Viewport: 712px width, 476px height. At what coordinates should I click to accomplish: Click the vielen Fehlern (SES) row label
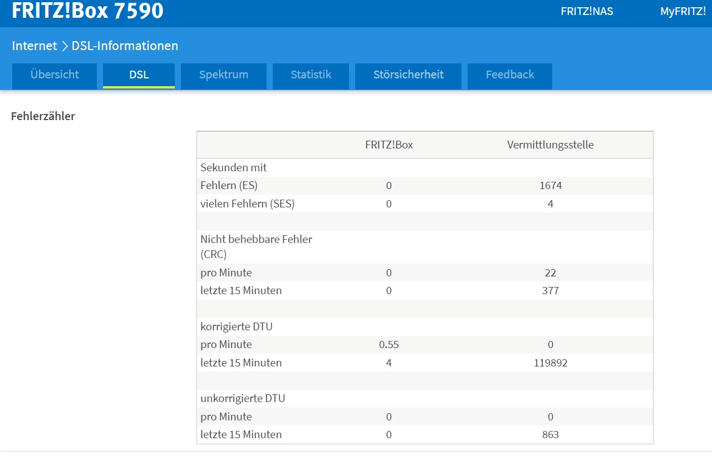tap(247, 204)
